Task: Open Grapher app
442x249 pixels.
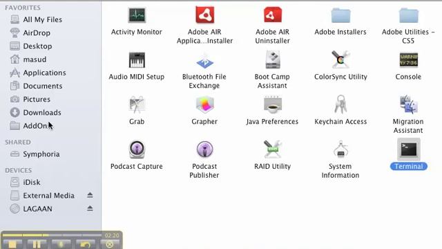Action: (205, 104)
